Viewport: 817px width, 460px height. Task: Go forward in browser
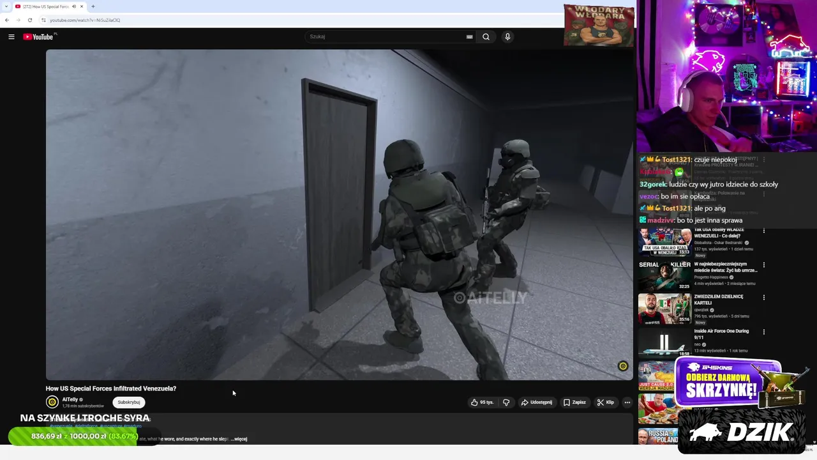pyautogui.click(x=18, y=20)
